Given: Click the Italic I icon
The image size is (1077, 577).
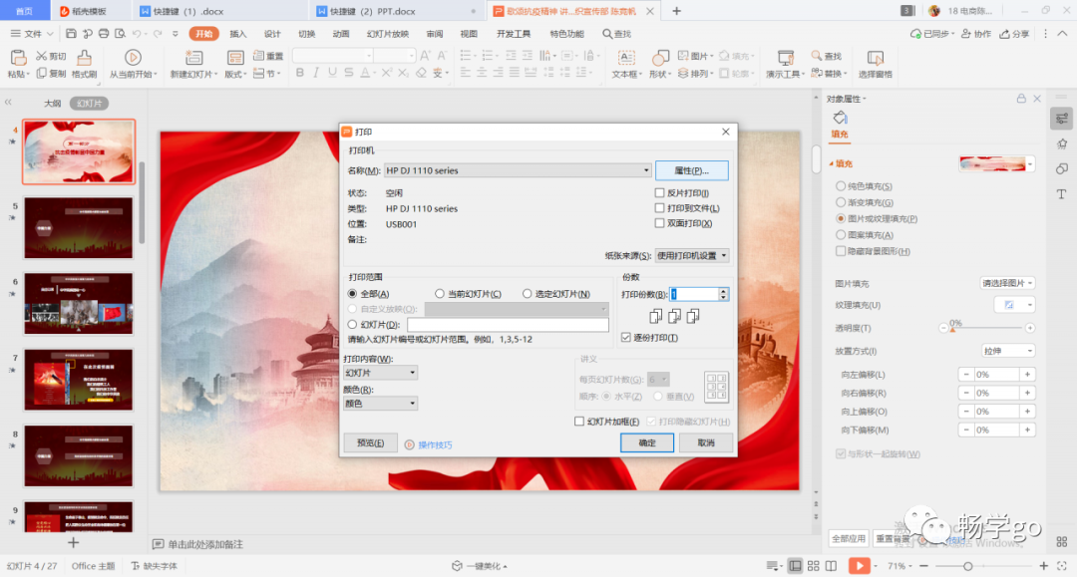Looking at the screenshot, I should (x=316, y=73).
